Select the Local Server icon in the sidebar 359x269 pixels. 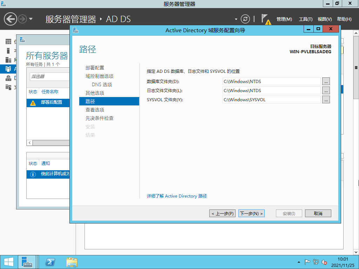(8, 50)
